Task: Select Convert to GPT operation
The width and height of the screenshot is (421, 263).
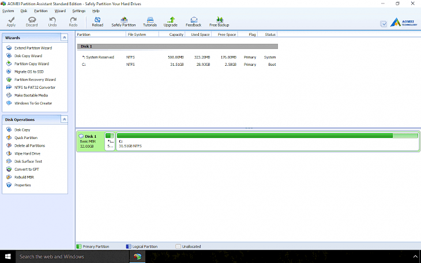Action: [27, 169]
